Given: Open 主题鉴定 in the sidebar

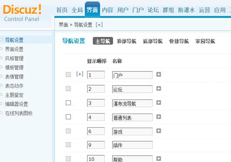Looking at the screenshot, I should click(14, 95).
